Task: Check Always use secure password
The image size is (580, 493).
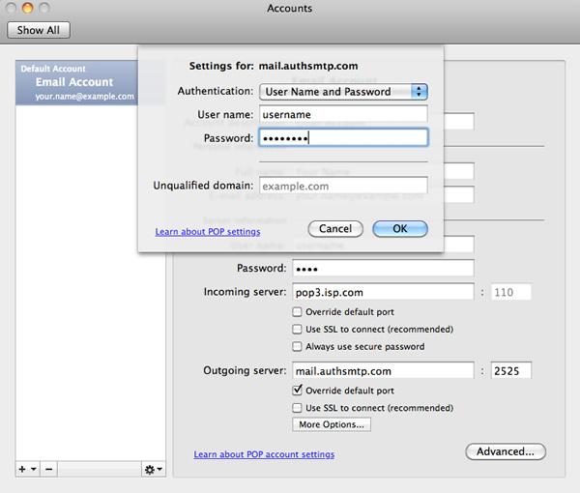Action: tap(297, 346)
